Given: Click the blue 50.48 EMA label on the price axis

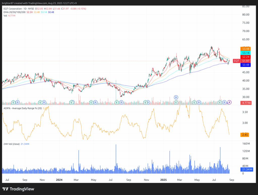Looking at the screenshot, I should click(246, 65).
